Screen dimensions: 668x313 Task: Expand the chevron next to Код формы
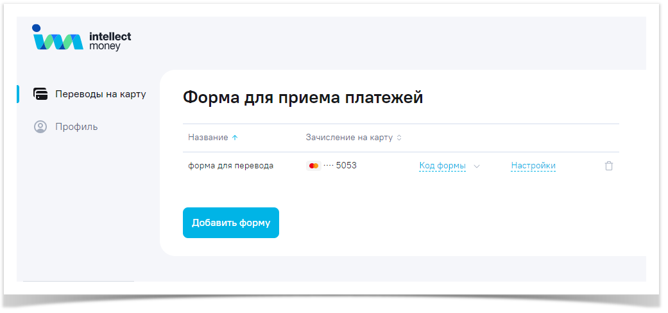pyautogui.click(x=477, y=166)
